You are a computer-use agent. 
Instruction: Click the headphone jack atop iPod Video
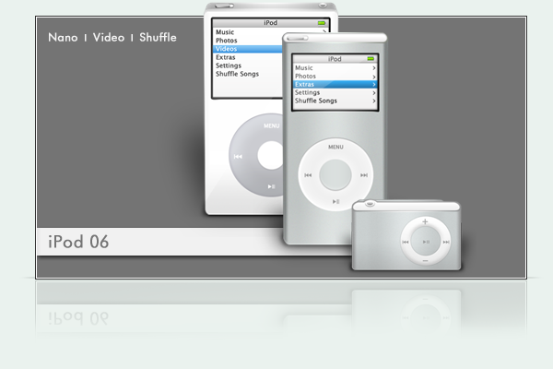click(x=323, y=6)
